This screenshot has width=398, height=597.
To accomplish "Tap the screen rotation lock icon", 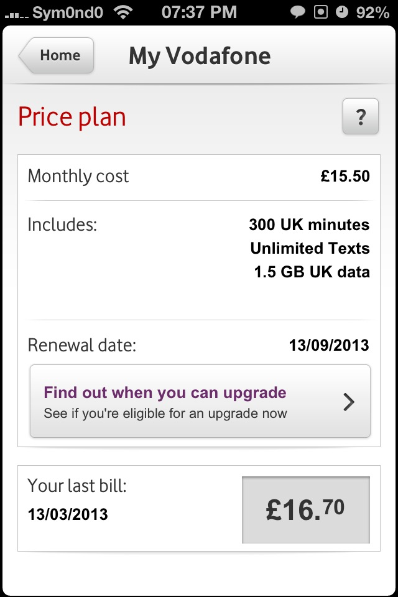I will [321, 12].
